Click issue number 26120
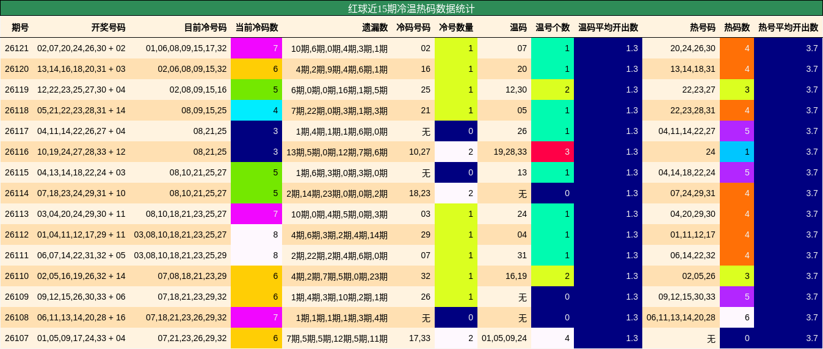The height and width of the screenshot is (349, 823). pyautogui.click(x=17, y=69)
